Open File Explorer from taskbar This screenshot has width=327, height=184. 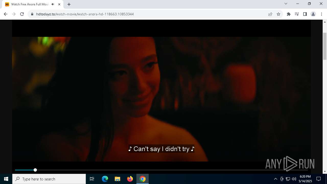pyautogui.click(x=118, y=179)
